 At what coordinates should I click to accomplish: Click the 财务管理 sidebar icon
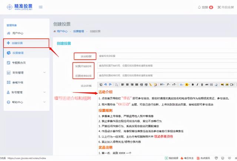(9, 73)
